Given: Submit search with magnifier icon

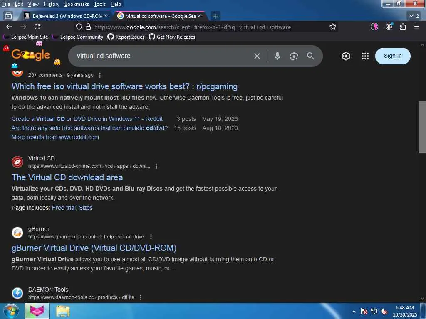Looking at the screenshot, I should pyautogui.click(x=310, y=56).
